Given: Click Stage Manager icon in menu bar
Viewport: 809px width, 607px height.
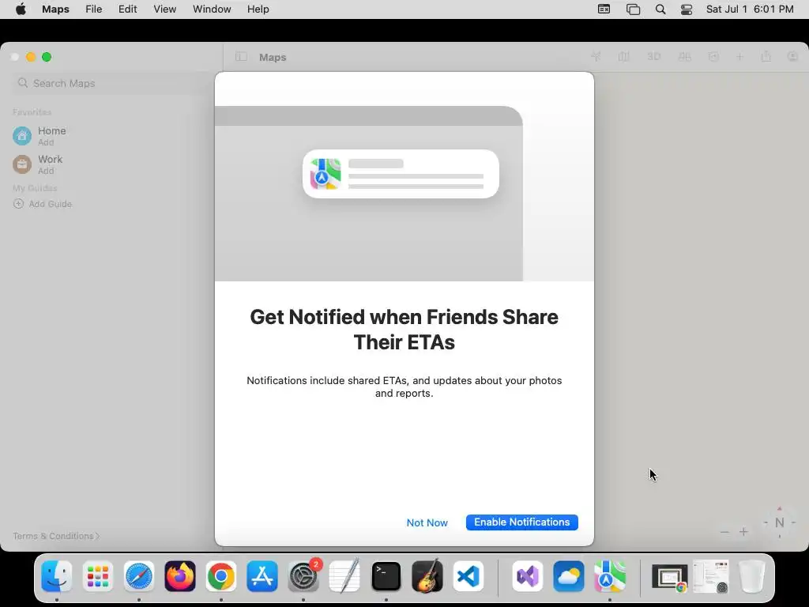Looking at the screenshot, I should [x=633, y=9].
